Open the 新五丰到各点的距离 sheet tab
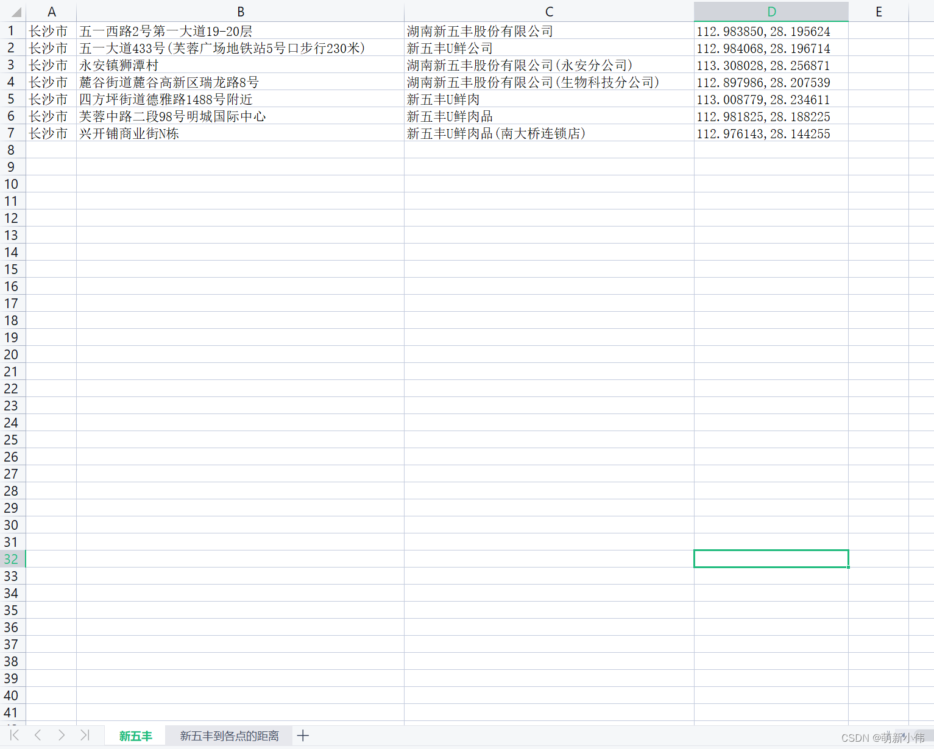The width and height of the screenshot is (934, 749). coord(229,736)
